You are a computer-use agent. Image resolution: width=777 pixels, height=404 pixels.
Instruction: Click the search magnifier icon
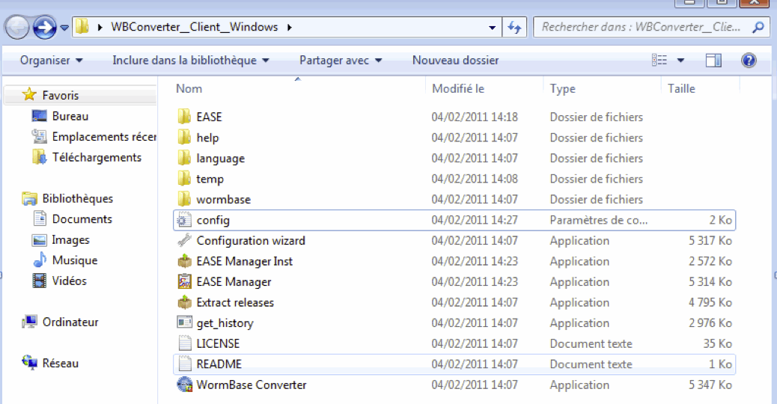[758, 27]
